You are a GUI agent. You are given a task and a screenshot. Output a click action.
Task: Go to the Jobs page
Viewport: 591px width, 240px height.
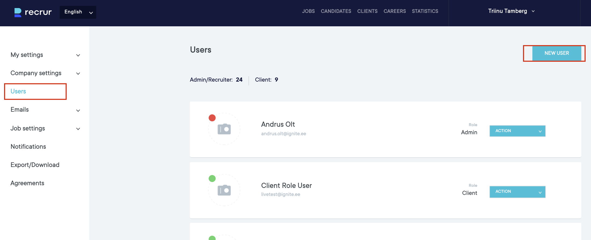308,11
